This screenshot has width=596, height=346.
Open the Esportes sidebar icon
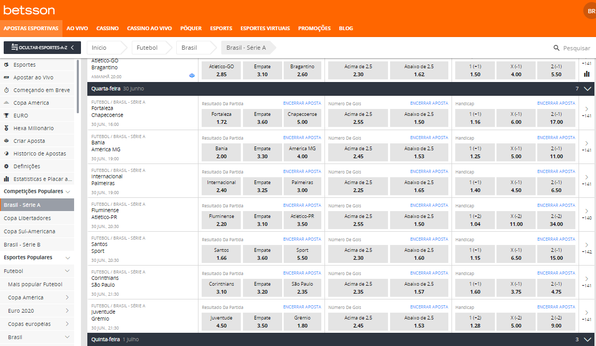click(x=6, y=65)
